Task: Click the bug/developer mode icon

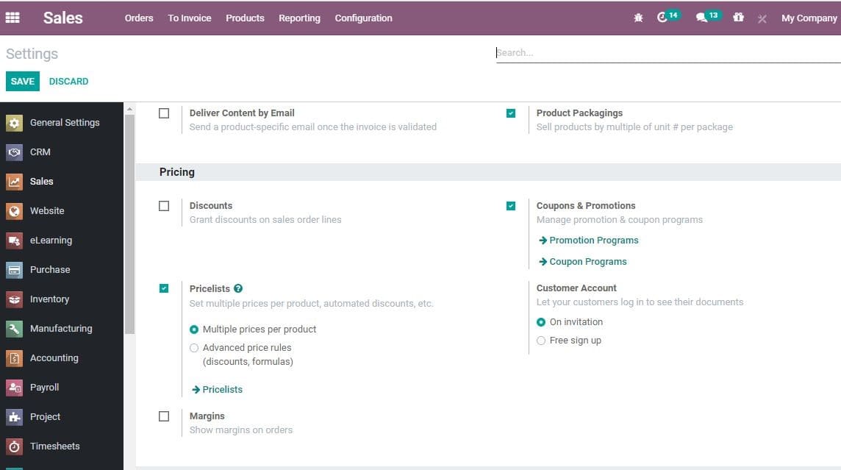Action: tap(638, 17)
